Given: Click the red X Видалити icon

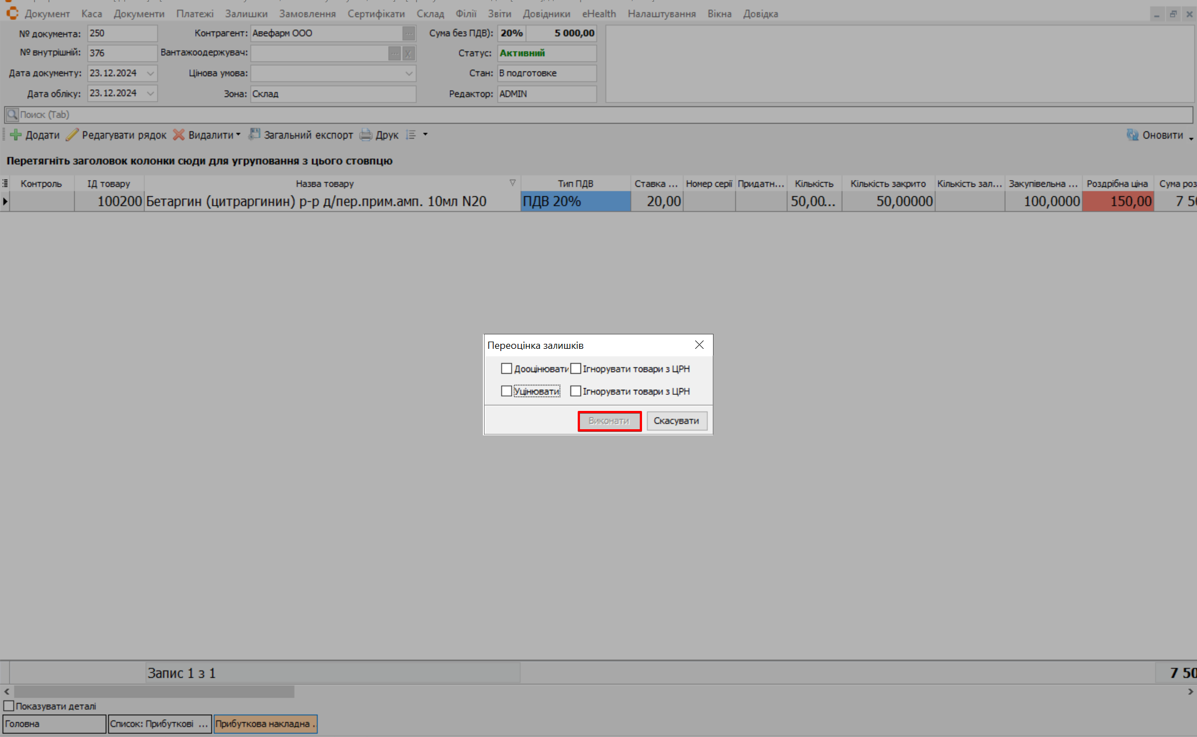Looking at the screenshot, I should click(179, 135).
